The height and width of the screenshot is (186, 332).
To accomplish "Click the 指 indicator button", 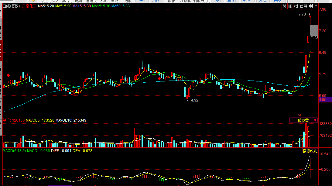I will tap(296, 6).
